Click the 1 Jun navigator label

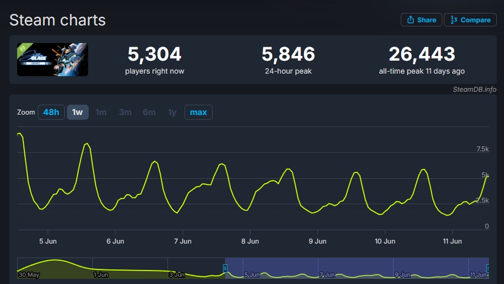point(101,275)
